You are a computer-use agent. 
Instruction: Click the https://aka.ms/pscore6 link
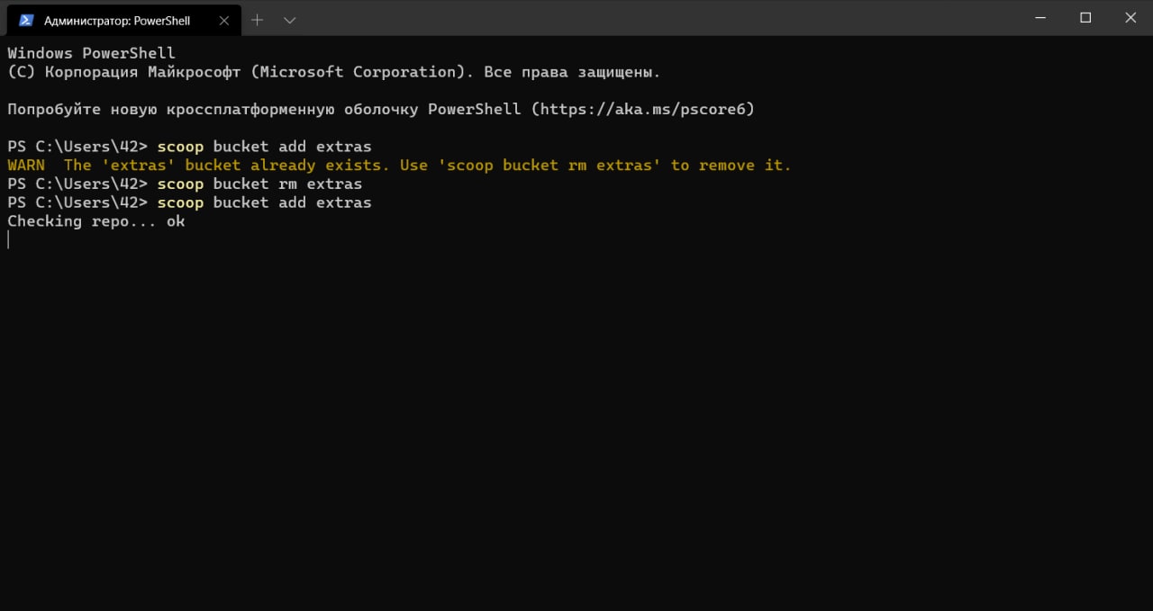coord(642,109)
